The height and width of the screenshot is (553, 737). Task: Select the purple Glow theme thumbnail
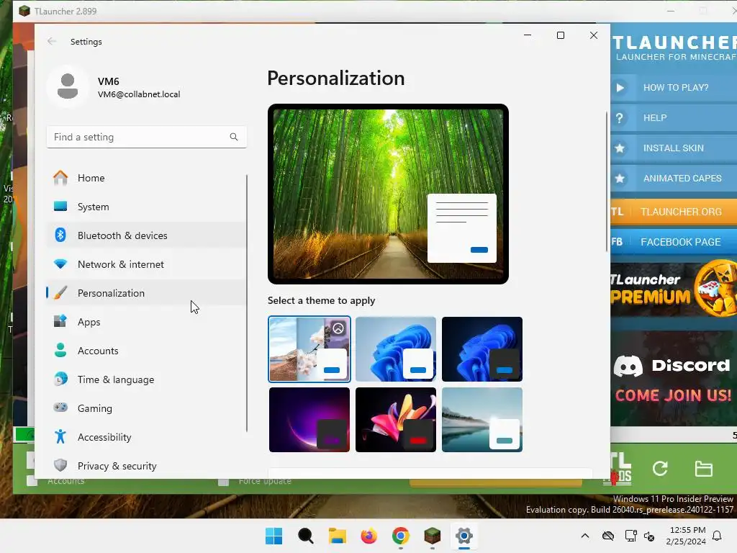(x=309, y=420)
